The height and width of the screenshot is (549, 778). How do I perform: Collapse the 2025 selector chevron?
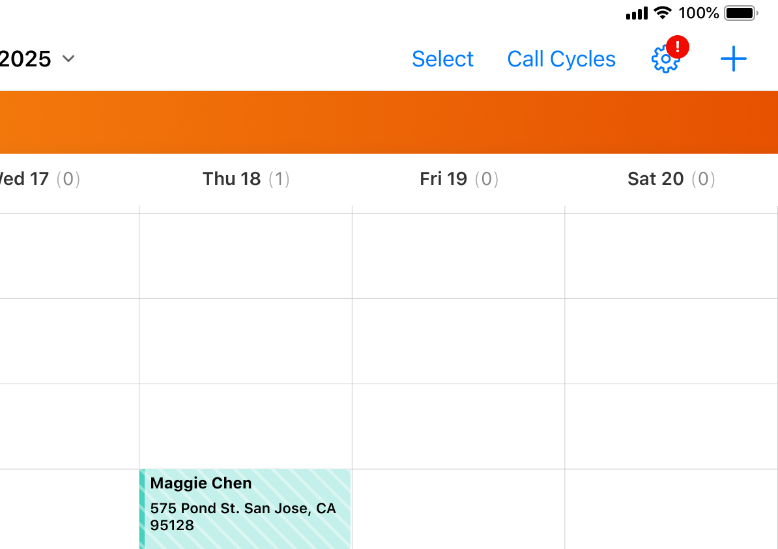[68, 59]
